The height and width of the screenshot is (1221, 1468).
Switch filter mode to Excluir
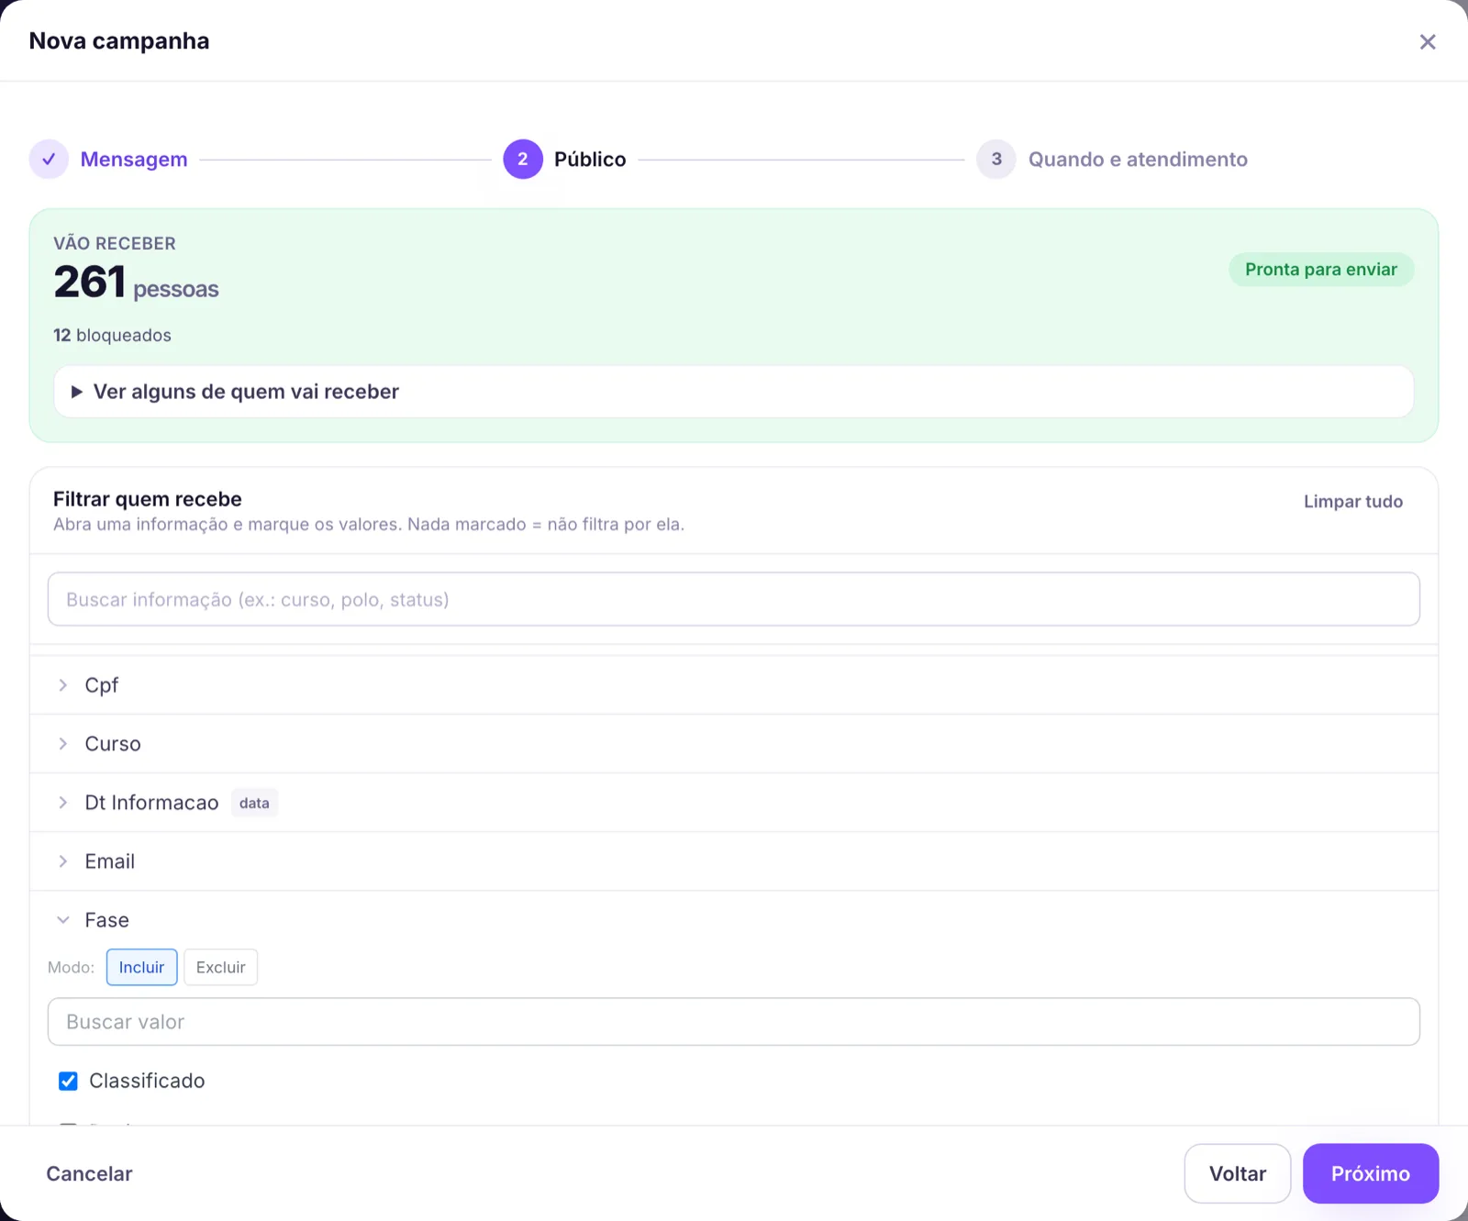tap(220, 967)
